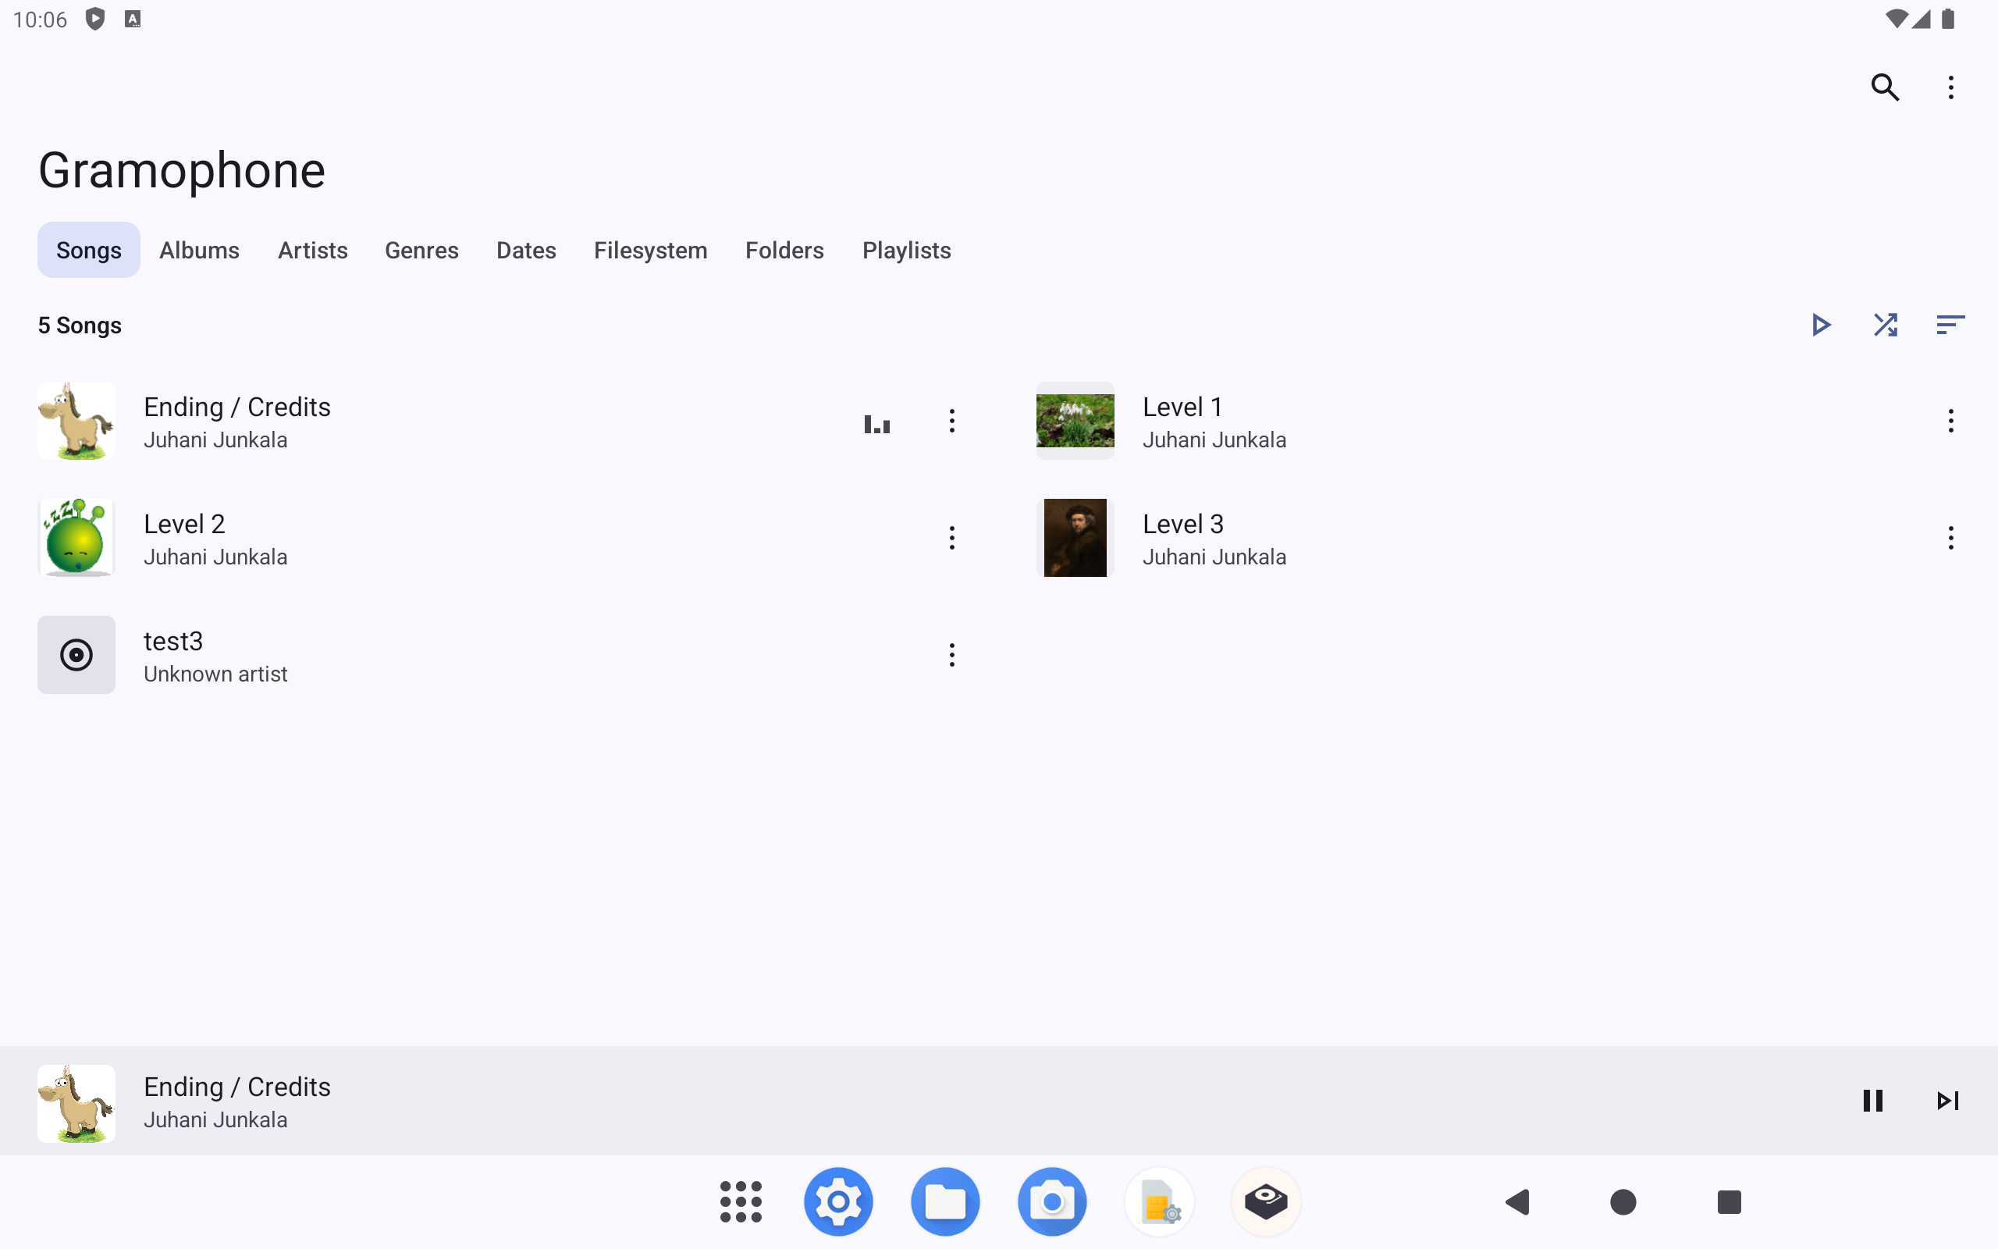Switch to the Albums tab
This screenshot has height=1249, width=1998.
click(199, 251)
